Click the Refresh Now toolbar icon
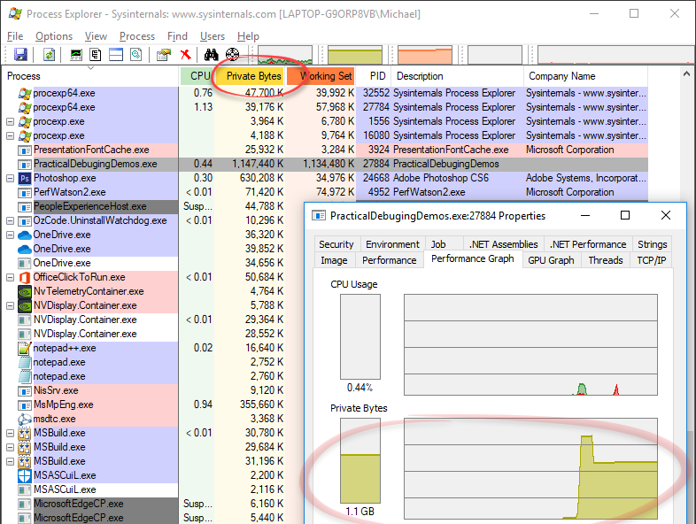This screenshot has width=696, height=524. tap(49, 55)
